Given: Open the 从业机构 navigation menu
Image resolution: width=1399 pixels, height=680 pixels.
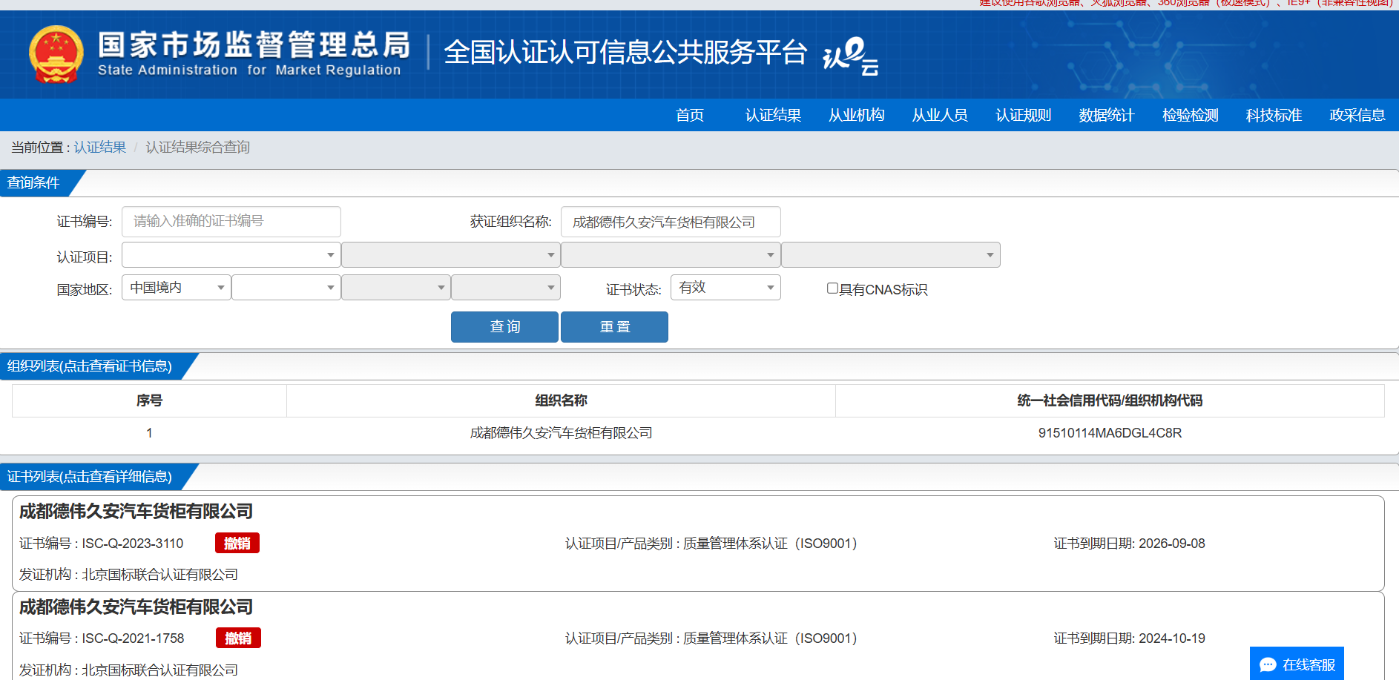Looking at the screenshot, I should tap(857, 115).
